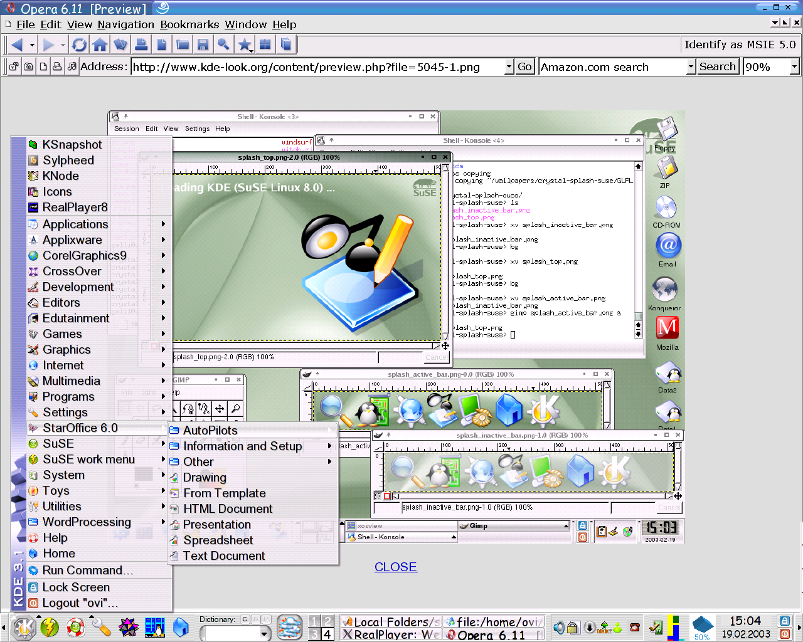Launch the colorful star panel icon
This screenshot has width=803, height=642.
point(128,627)
